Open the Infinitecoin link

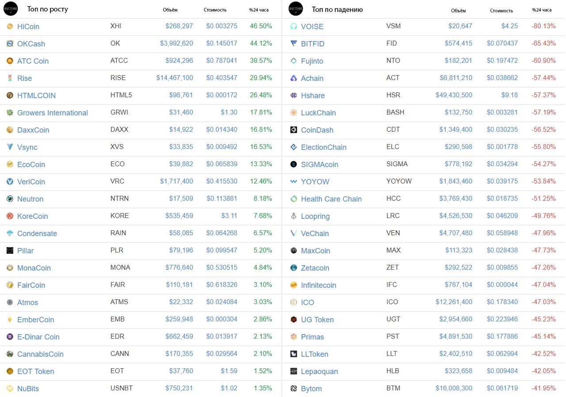pos(318,285)
